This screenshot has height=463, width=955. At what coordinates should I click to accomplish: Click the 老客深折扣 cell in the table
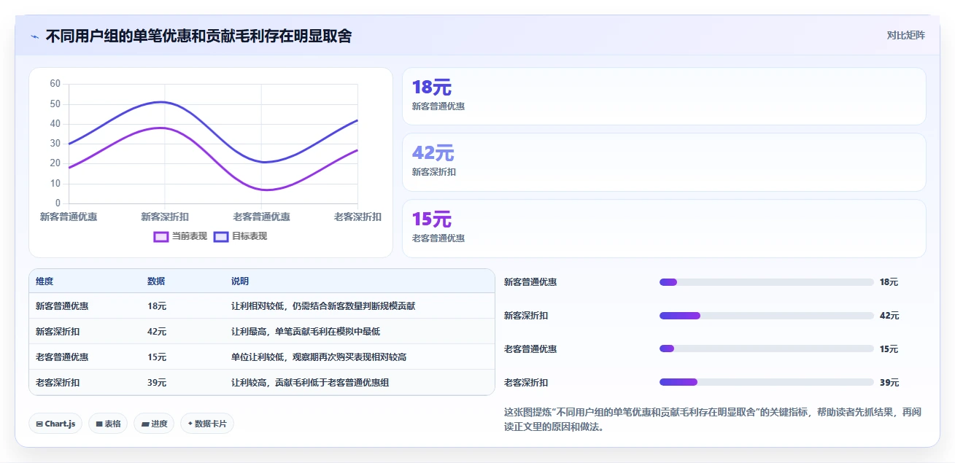[58, 382]
